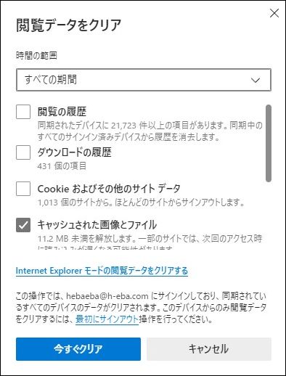Click the 1,013 個のサイトから description text
286x376 pixels.
click(141, 203)
